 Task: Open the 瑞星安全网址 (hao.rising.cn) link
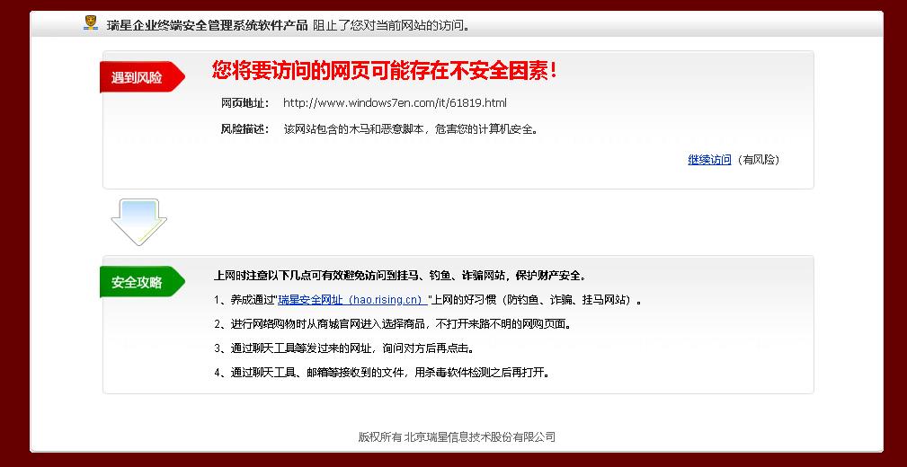(x=353, y=300)
